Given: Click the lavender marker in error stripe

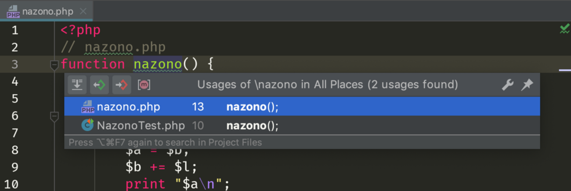Looking at the screenshot, I should tap(564, 69).
